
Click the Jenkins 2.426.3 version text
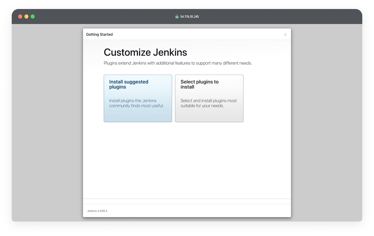(97, 211)
